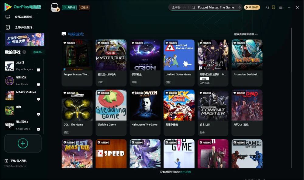This screenshot has width=304, height=180.
Task: Clear the search text with the X icon
Action: (240, 8)
